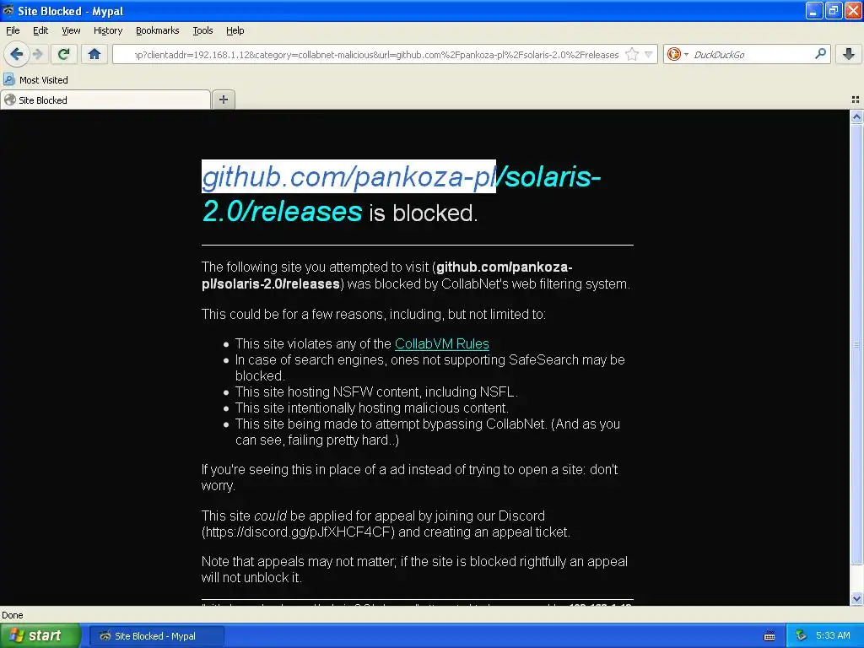Image resolution: width=864 pixels, height=648 pixels.
Task: Open the URL history dropdown arrow
Action: coord(649,55)
